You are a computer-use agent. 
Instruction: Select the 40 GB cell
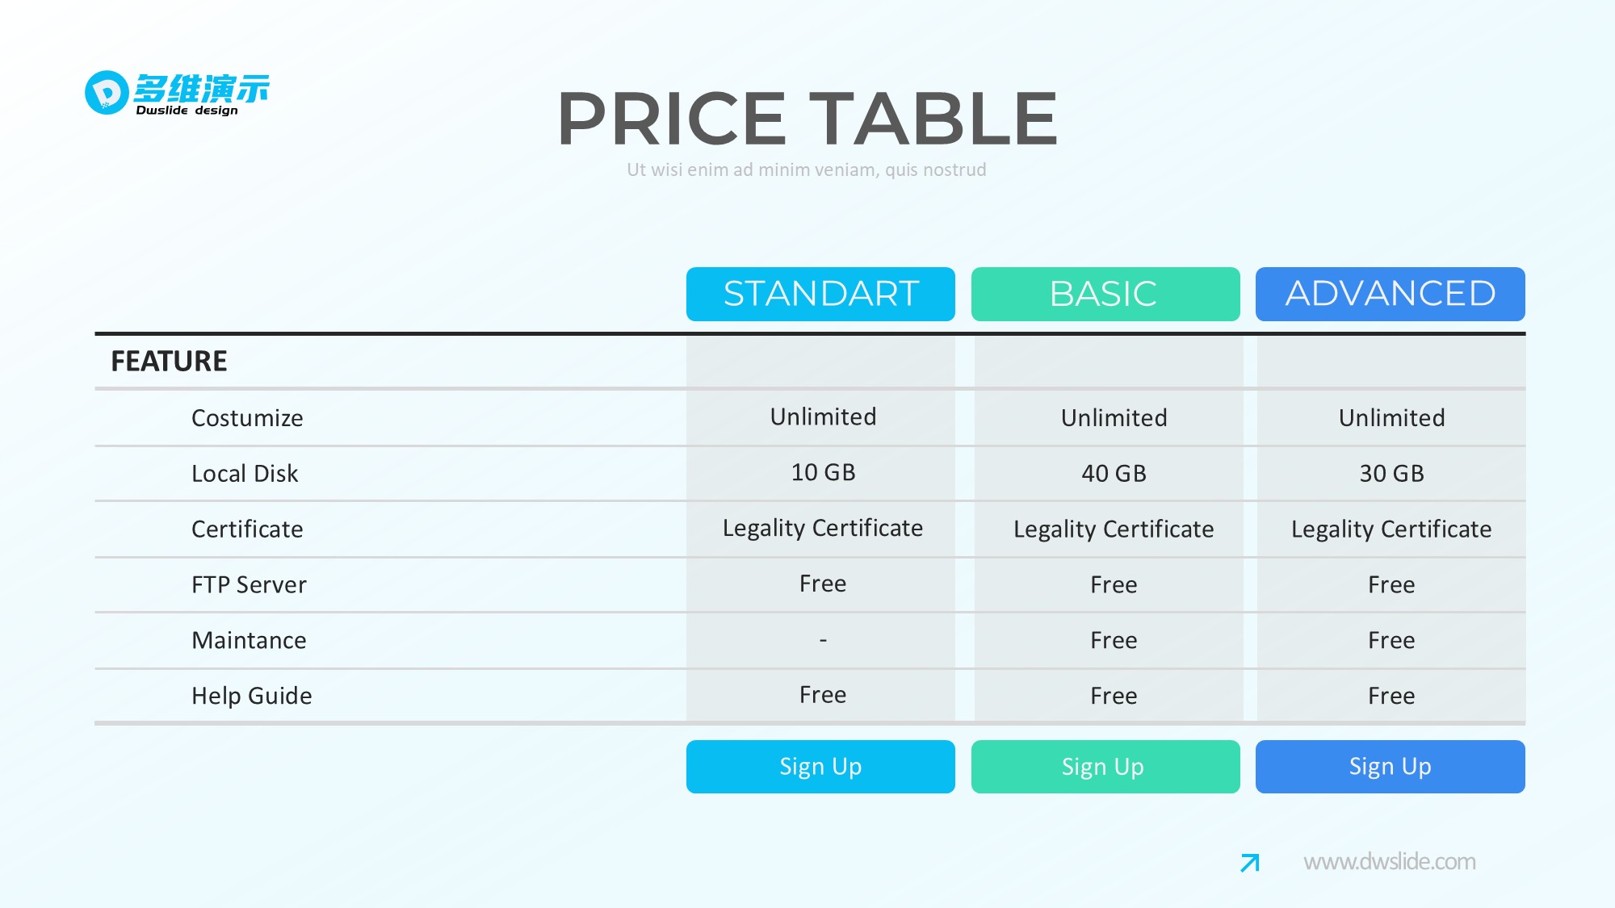(x=1114, y=474)
